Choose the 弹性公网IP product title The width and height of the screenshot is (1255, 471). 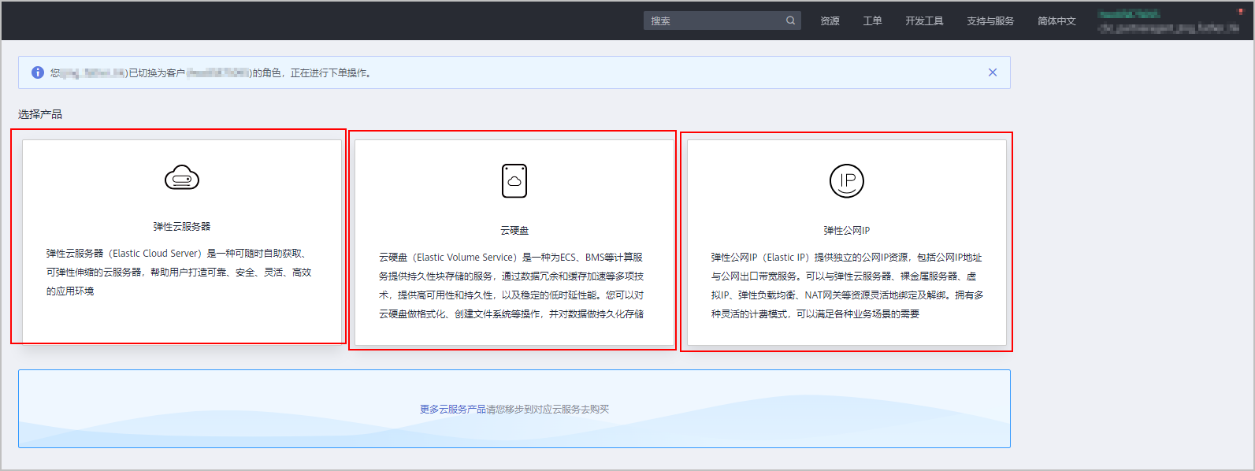point(847,231)
